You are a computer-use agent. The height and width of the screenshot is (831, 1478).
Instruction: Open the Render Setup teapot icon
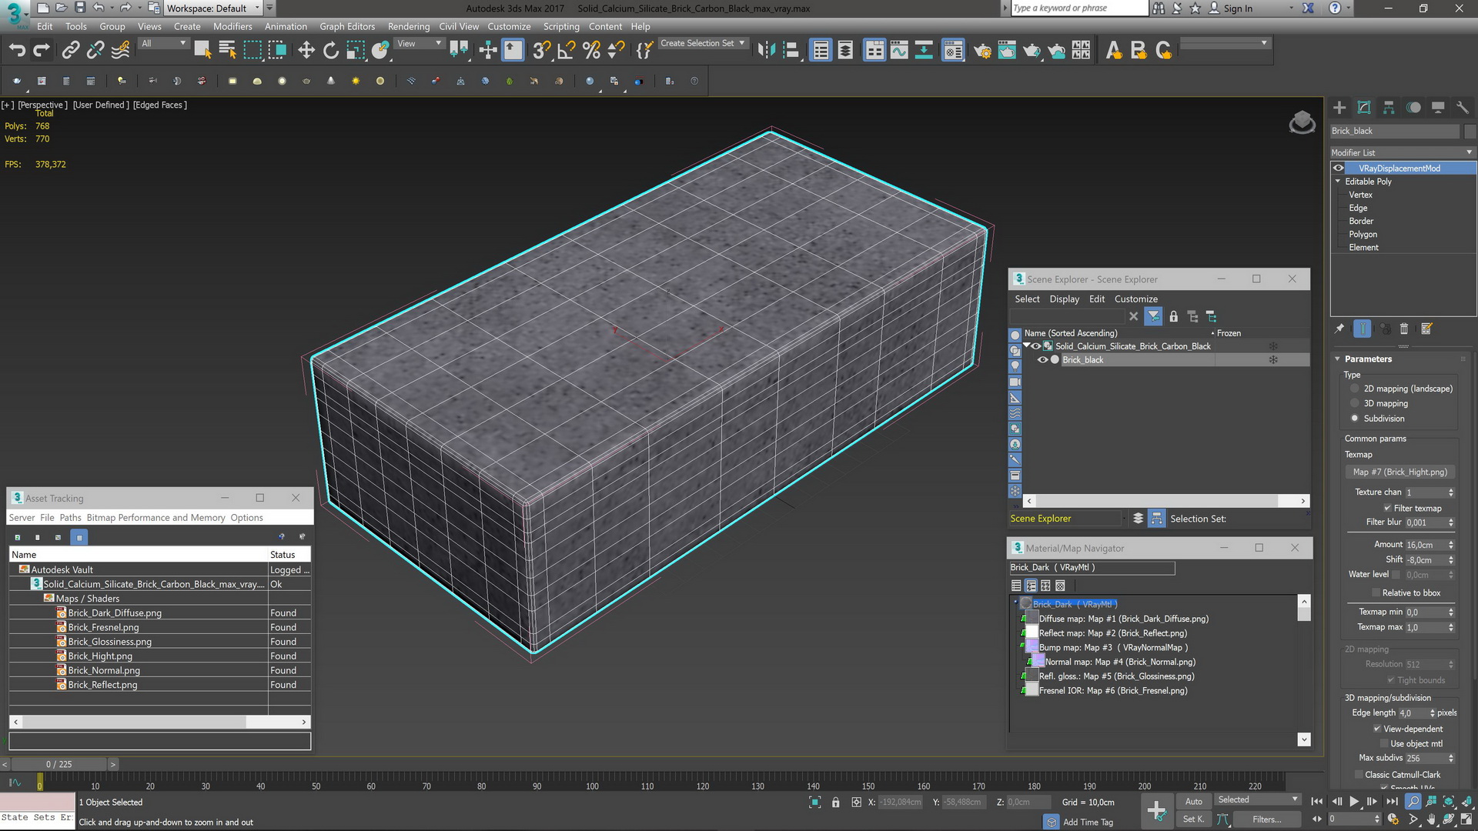click(982, 51)
